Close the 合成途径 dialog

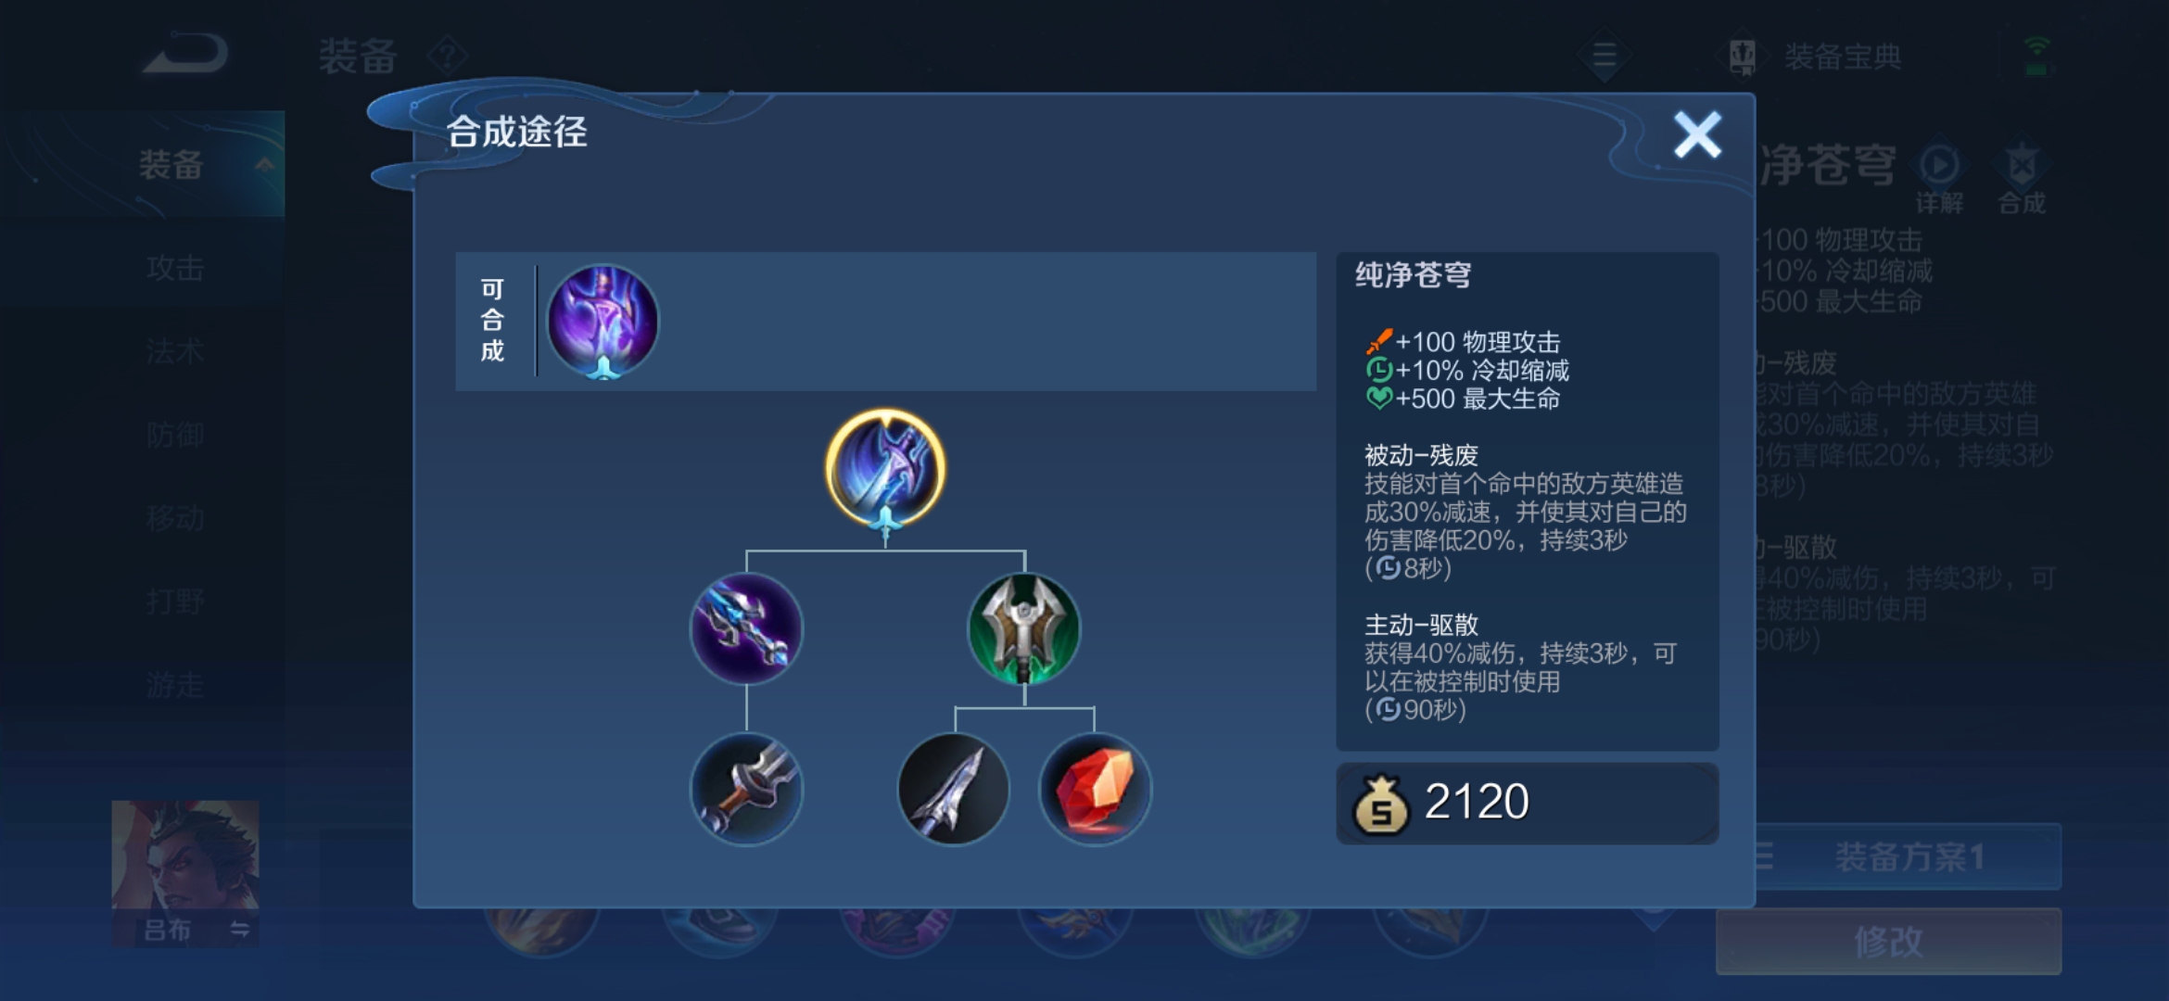click(x=1696, y=135)
